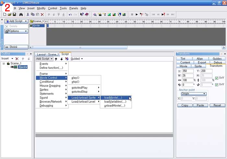Viewport: 227px width, 159px height.
Task: Close the Transform panel with its X
Action: (225, 54)
